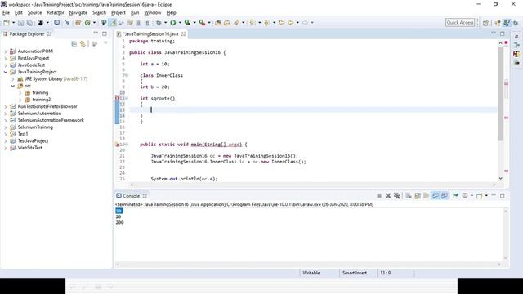Minimize the Console view
523x294 pixels.
click(x=494, y=195)
